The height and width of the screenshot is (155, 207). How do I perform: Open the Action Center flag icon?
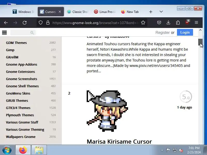[x=168, y=150]
